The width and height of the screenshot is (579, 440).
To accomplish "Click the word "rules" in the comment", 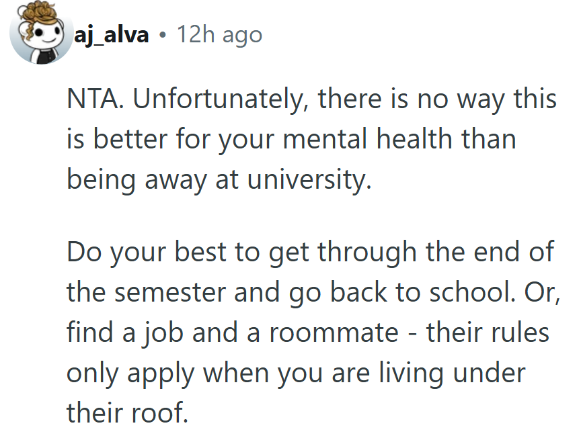I will [x=524, y=333].
